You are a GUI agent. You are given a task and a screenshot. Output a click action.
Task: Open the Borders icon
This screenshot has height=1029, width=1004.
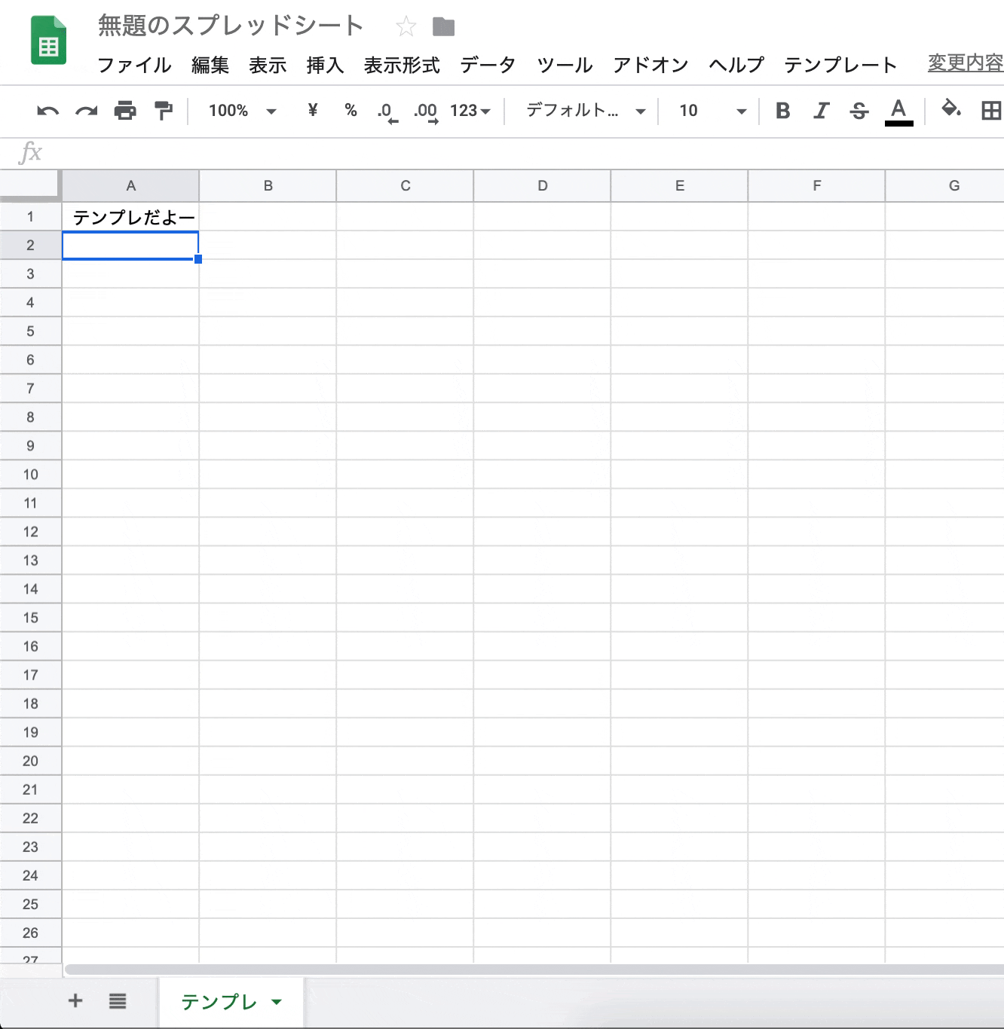(x=990, y=111)
